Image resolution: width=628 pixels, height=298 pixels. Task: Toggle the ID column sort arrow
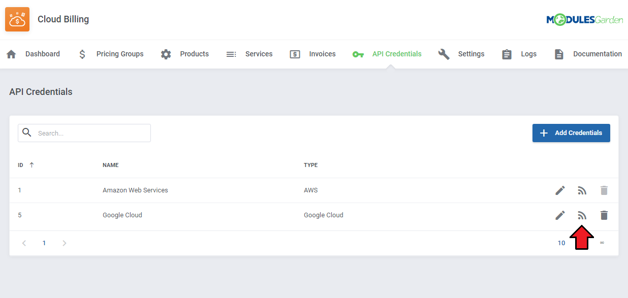[x=32, y=165]
